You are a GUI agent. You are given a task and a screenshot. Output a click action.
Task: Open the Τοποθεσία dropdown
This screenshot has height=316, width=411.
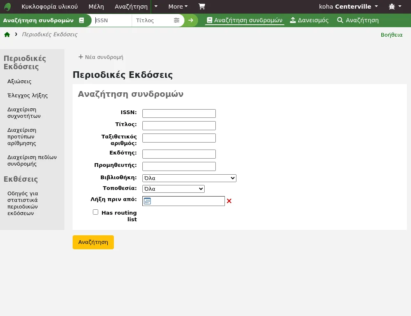point(173,189)
